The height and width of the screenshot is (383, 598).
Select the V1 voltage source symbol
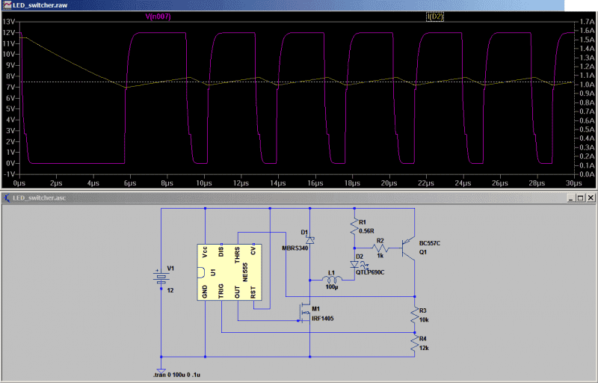[161, 278]
